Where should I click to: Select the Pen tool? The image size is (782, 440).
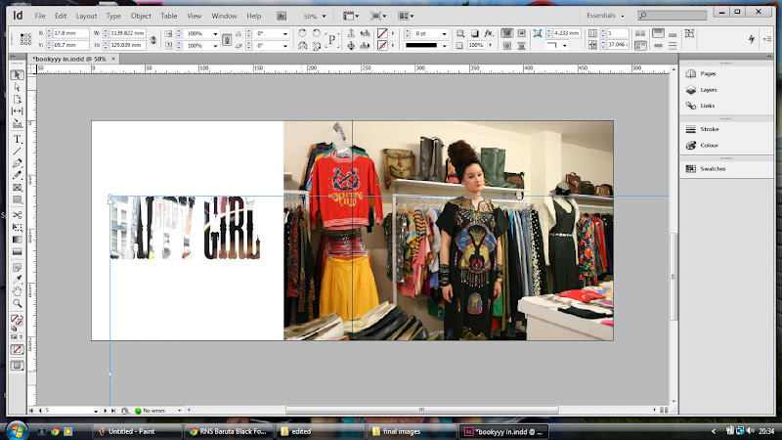[17, 163]
